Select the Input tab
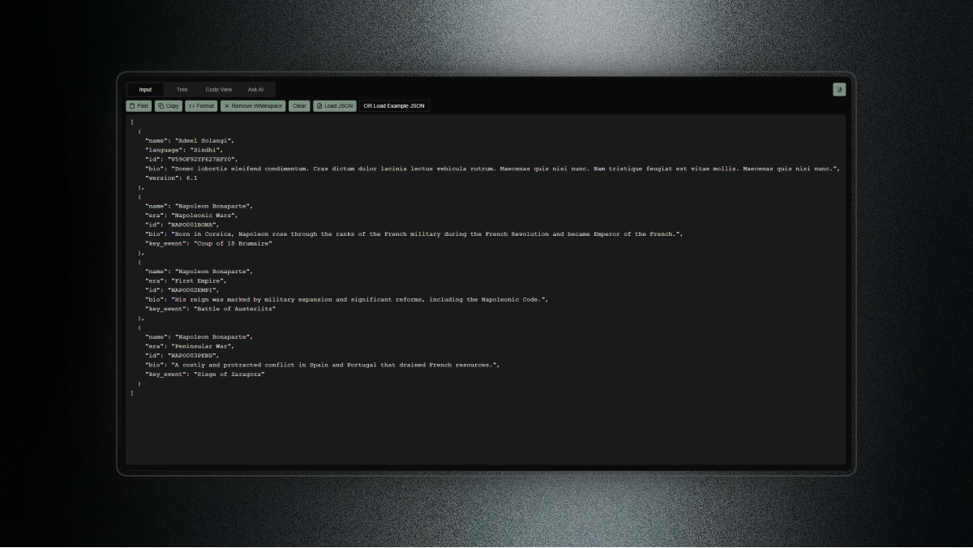Screen dimensions: 973x548 (145, 89)
